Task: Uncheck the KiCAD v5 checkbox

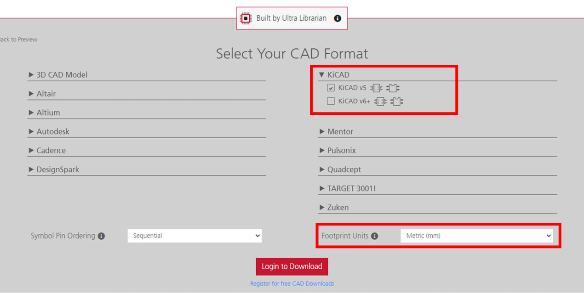Action: coord(331,88)
